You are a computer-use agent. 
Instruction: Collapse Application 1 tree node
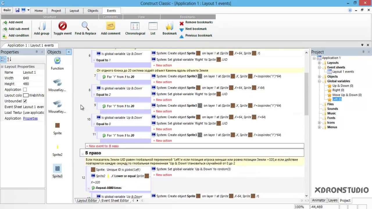(x=314, y=58)
